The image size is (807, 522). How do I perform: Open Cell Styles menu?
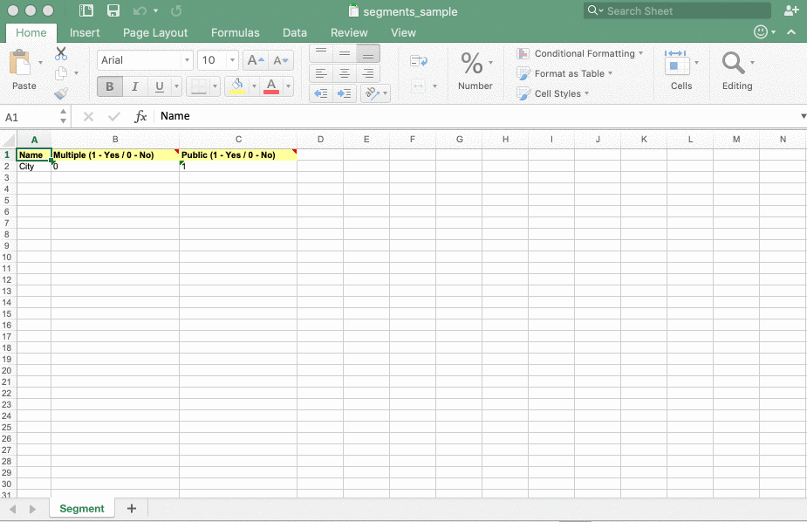(553, 93)
